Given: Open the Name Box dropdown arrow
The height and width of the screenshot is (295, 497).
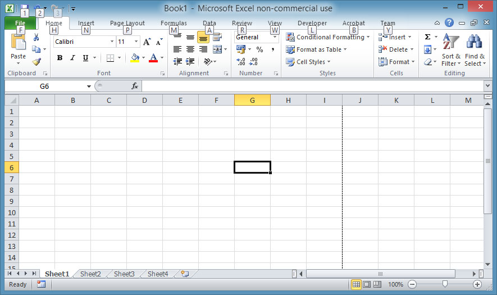Looking at the screenshot, I should [89, 86].
